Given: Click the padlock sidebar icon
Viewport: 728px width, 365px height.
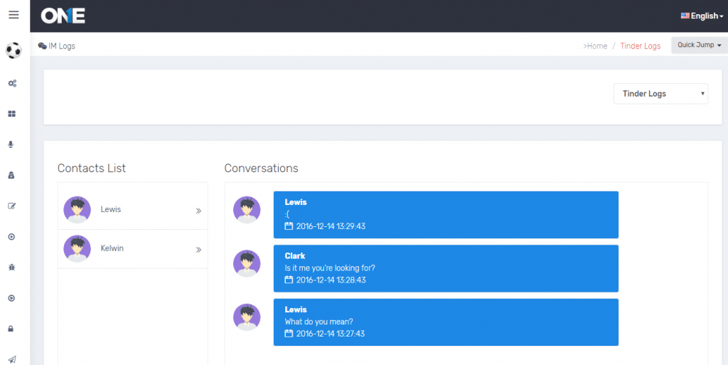Looking at the screenshot, I should (11, 329).
